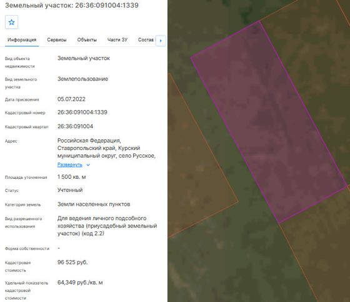Click the date value 05.07.2022

click(71, 99)
